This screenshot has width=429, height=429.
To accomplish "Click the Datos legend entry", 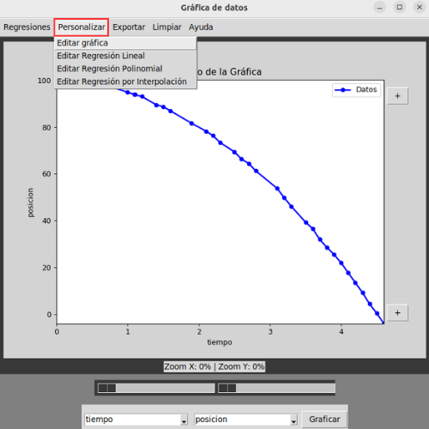I will (356, 90).
